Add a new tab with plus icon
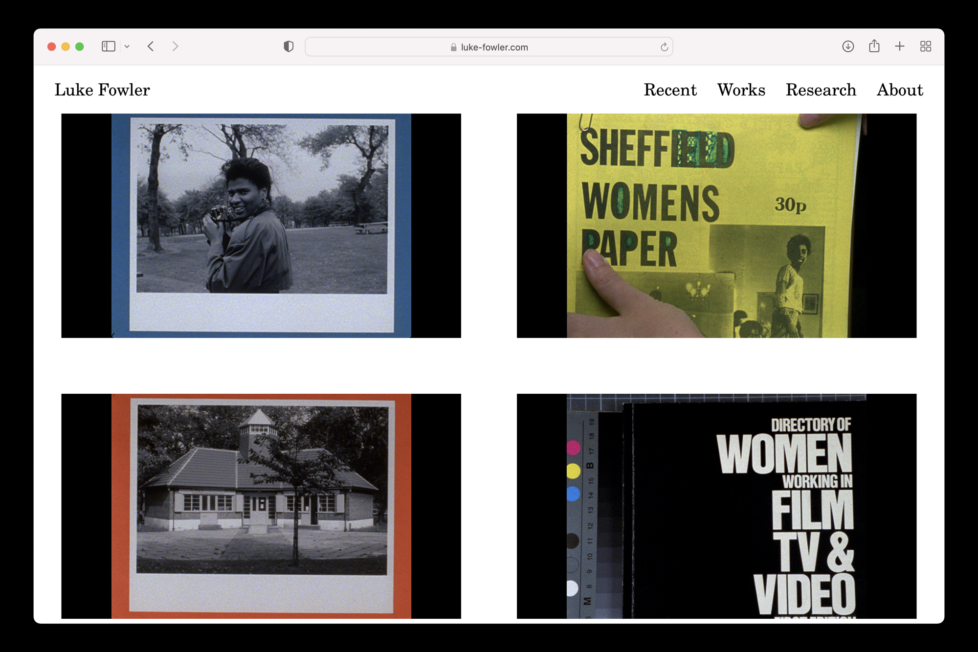 (900, 46)
